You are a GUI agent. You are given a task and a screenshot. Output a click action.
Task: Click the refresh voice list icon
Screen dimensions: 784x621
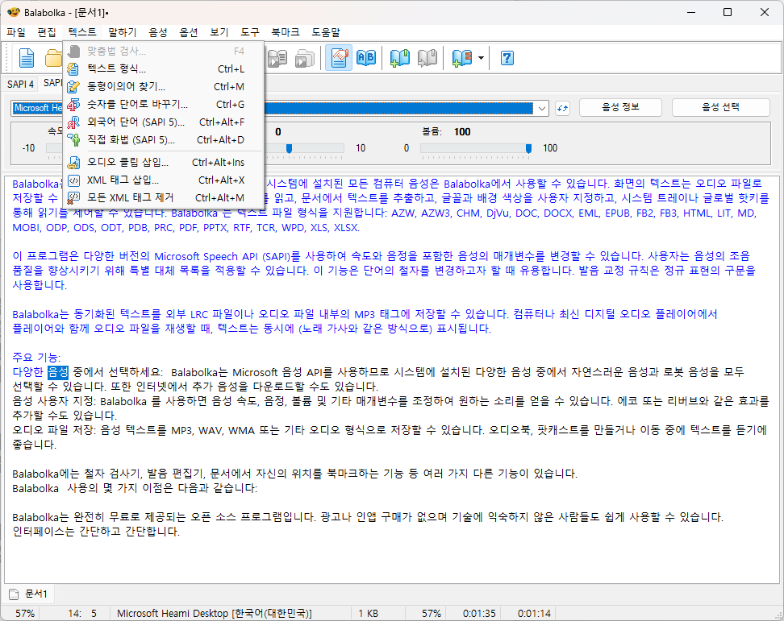(562, 108)
